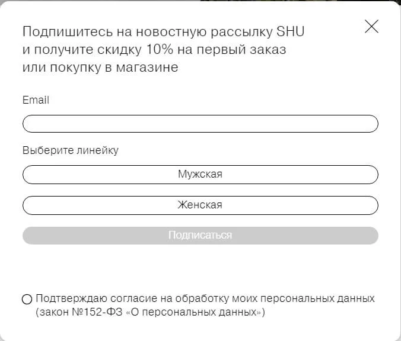The width and height of the screenshot is (401, 341).
Task: Choose the Женская line option
Action: pos(200,205)
